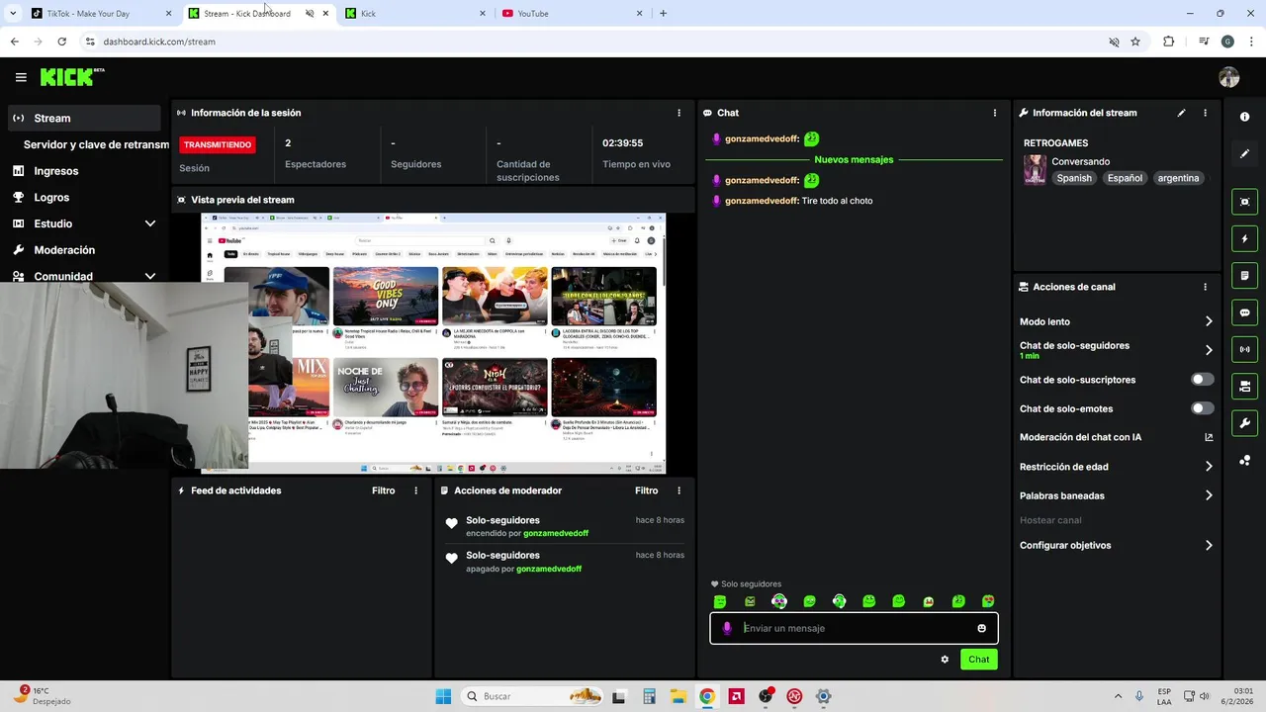Switch to the Kick browser tab
Image resolution: width=1266 pixels, height=712 pixels.
click(413, 14)
